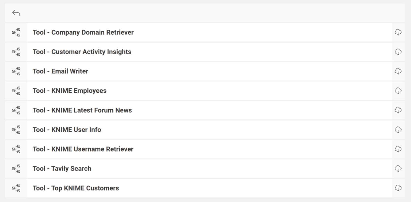Click workflow icon beside KNIME User Info

(16, 130)
